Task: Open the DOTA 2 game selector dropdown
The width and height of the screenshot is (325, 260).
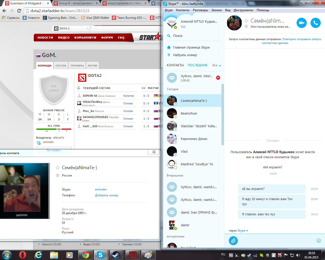Action: click(71, 28)
